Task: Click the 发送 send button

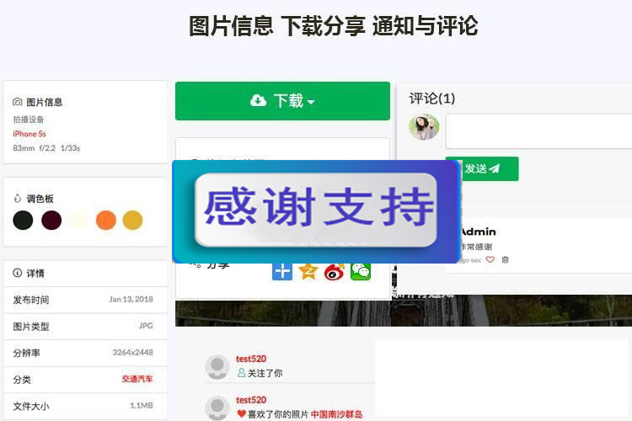Action: pos(482,168)
